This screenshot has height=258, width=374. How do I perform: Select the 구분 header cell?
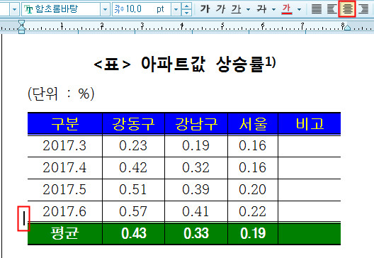(x=65, y=123)
